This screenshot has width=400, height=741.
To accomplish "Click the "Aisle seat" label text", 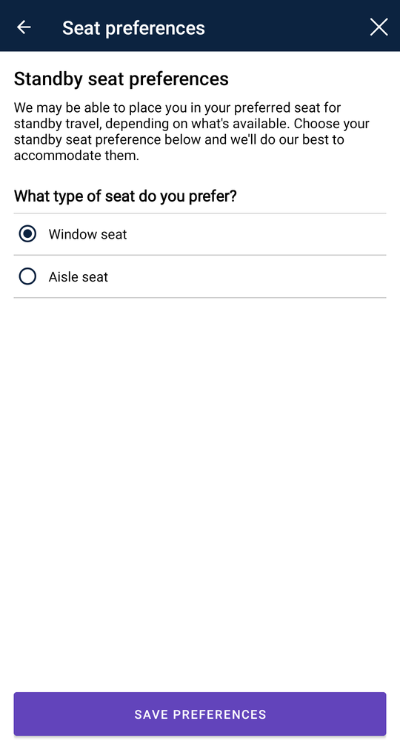I will click(x=79, y=277).
